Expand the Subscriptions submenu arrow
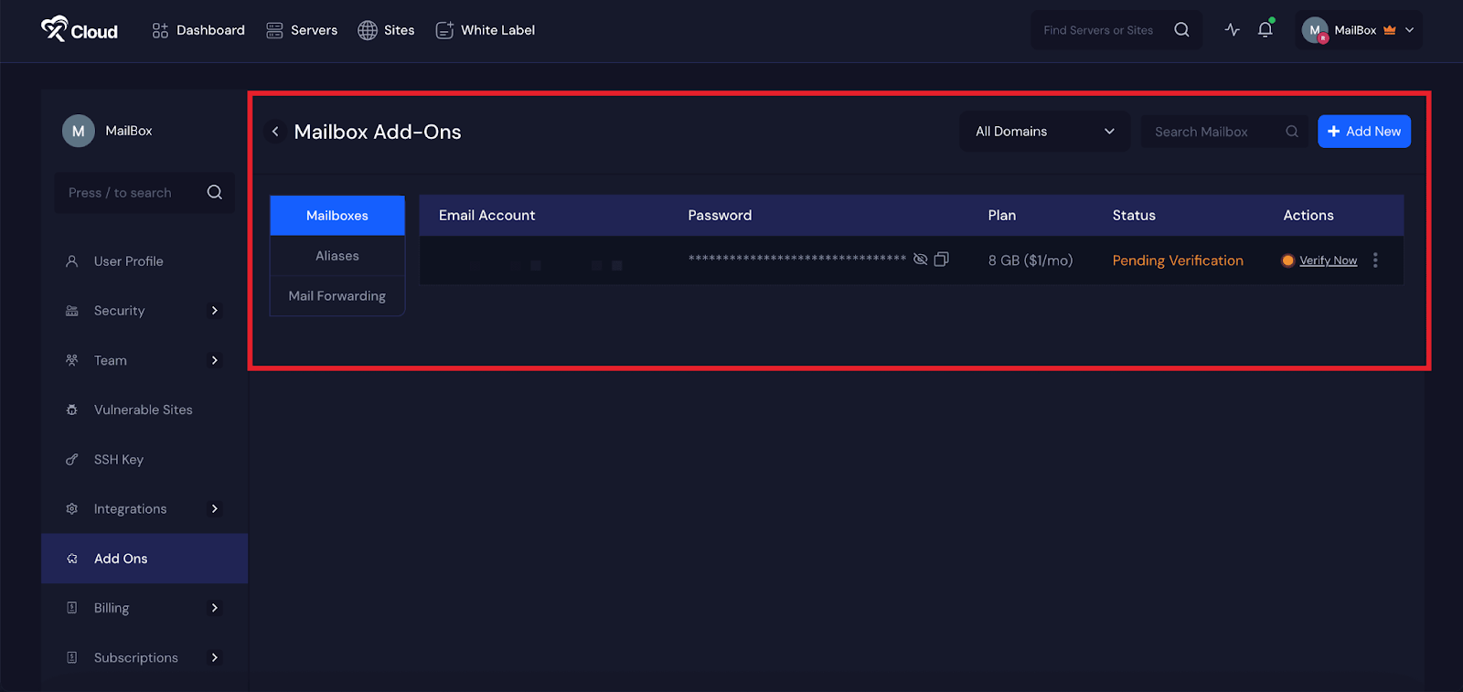This screenshot has height=692, width=1463. (215, 657)
